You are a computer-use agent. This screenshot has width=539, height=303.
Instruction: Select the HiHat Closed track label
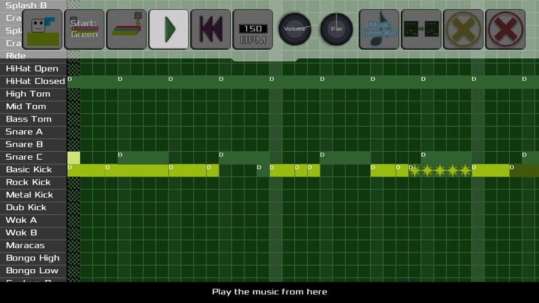click(34, 81)
